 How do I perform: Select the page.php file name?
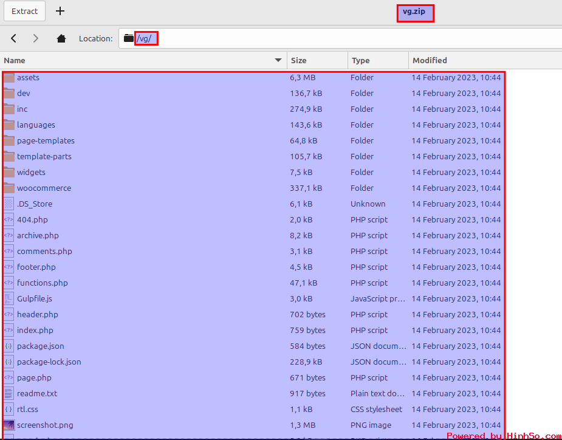(35, 377)
